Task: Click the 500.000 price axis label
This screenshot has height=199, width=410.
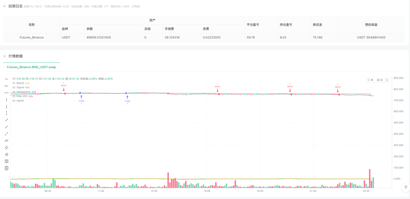Action: pyautogui.click(x=398, y=123)
